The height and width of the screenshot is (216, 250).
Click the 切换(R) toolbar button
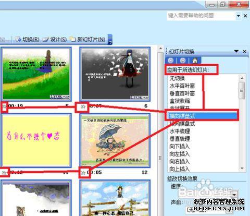(x=27, y=39)
